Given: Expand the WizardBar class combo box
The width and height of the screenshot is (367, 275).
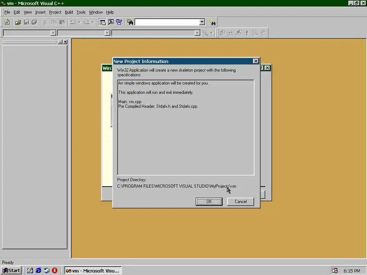Looking at the screenshot, I should point(53,33).
